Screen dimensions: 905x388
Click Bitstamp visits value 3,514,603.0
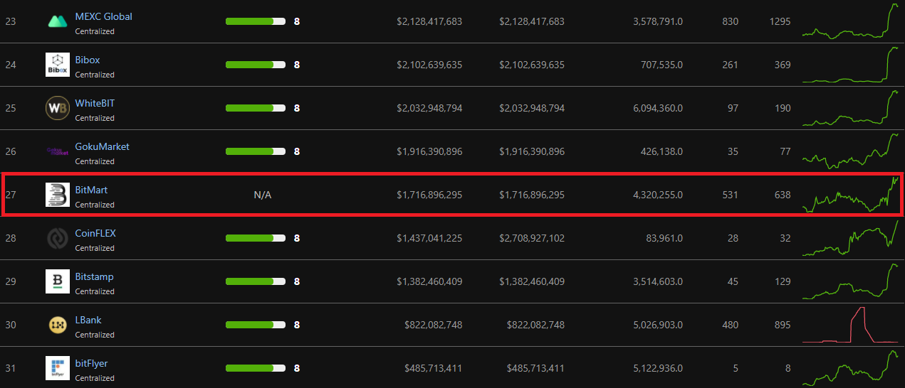point(658,281)
